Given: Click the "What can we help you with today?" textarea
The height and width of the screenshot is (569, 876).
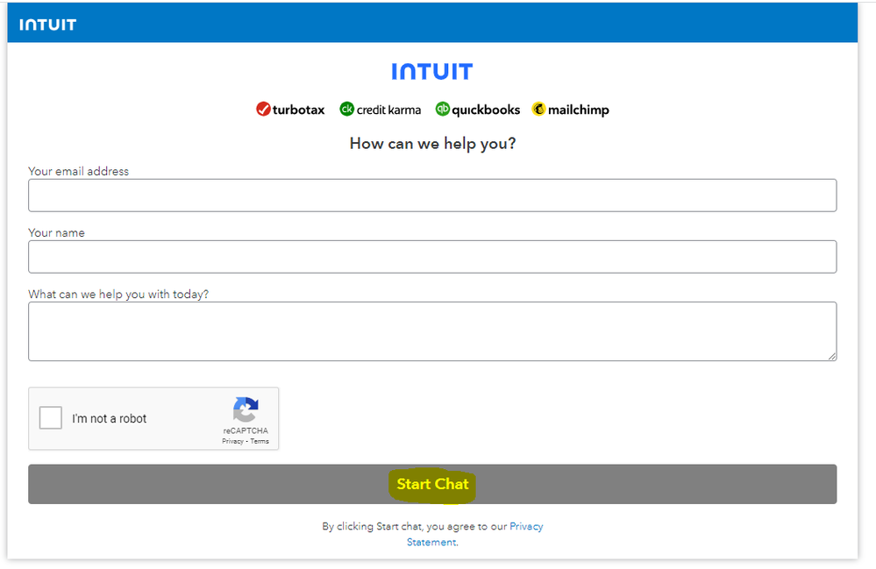Looking at the screenshot, I should coord(432,331).
